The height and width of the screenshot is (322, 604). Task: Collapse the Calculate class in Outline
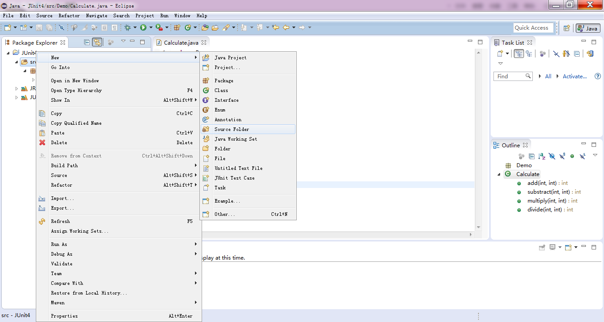(x=499, y=174)
